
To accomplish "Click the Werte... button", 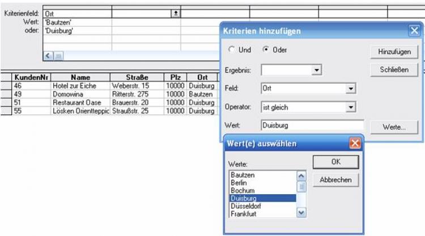I will pyautogui.click(x=394, y=127).
